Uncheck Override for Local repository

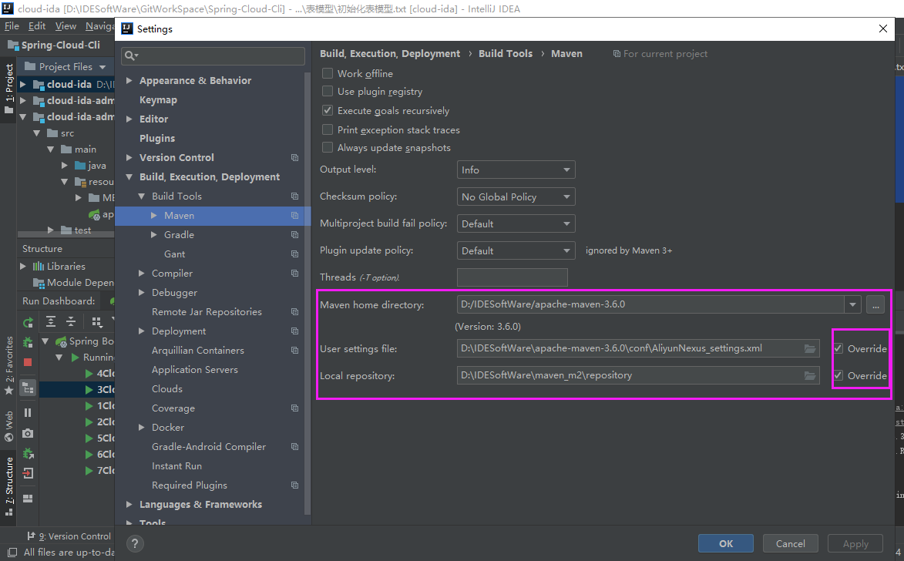point(839,375)
